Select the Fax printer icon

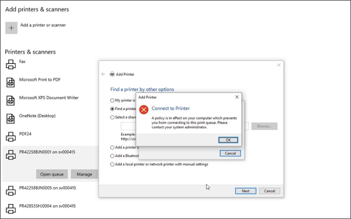[x=11, y=65]
